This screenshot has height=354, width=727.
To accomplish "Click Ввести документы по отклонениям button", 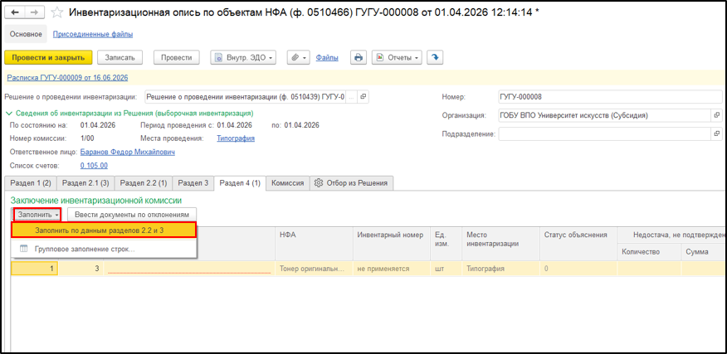I will pos(132,215).
